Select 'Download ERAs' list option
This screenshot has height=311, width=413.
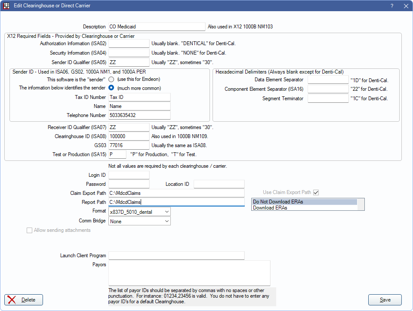305,208
